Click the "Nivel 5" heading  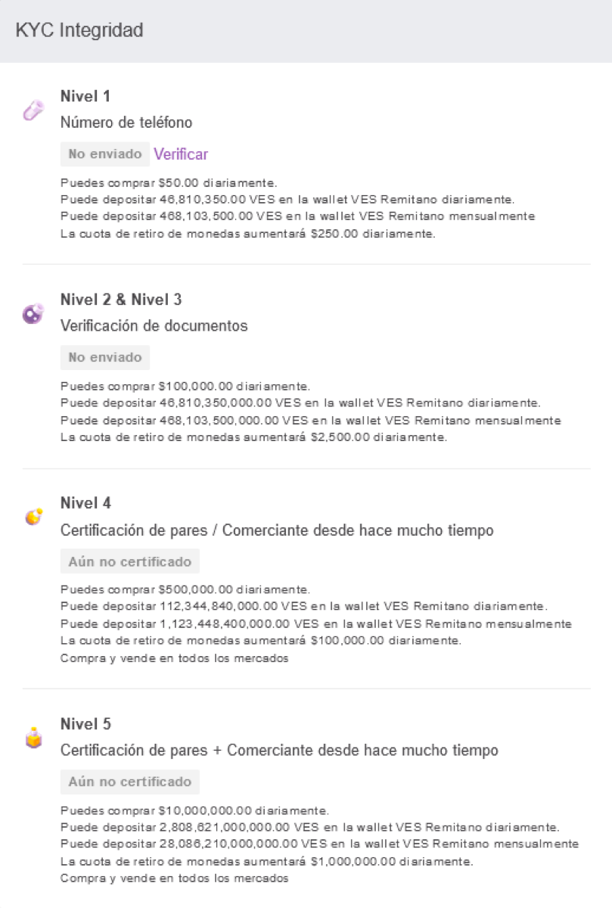[85, 724]
